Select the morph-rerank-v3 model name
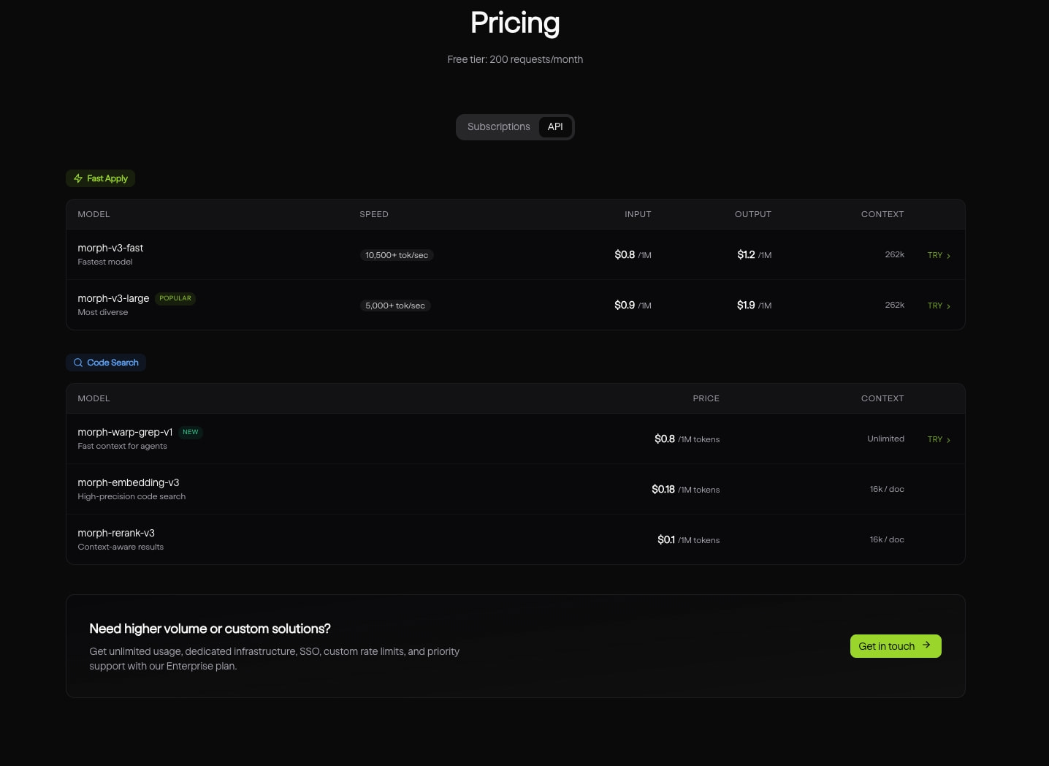This screenshot has width=1049, height=766. click(x=116, y=533)
